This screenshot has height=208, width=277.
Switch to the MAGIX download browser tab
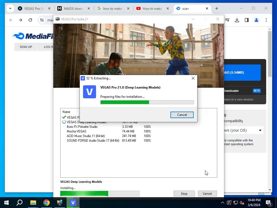(73, 8)
